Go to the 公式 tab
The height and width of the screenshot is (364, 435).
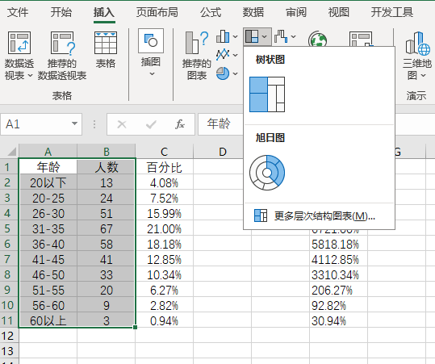(x=211, y=12)
